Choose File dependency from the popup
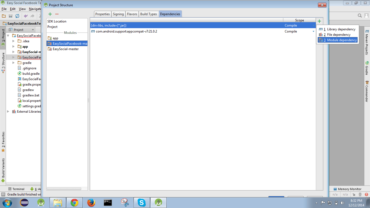 click(337, 35)
